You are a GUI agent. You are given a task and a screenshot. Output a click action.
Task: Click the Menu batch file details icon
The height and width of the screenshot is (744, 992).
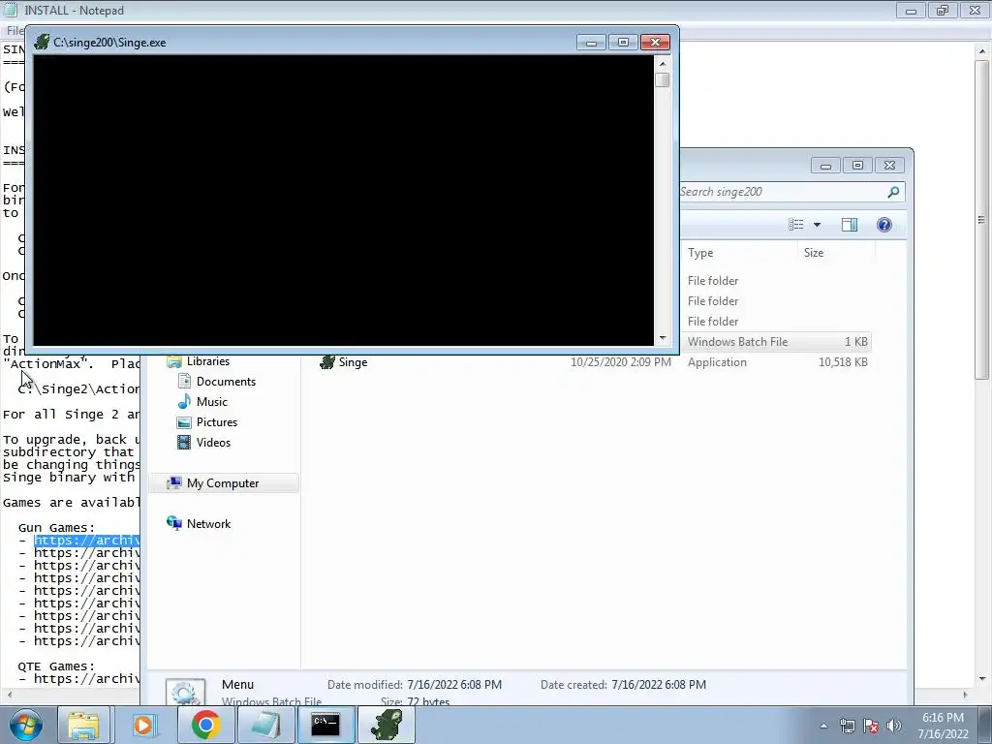coord(185,692)
